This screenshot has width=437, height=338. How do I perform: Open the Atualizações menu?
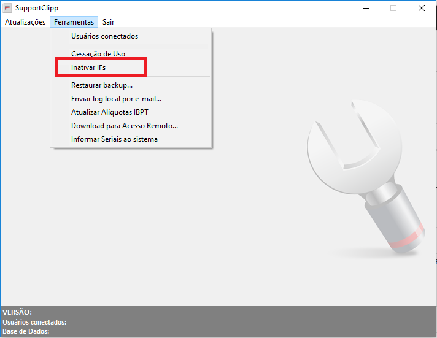pos(25,22)
